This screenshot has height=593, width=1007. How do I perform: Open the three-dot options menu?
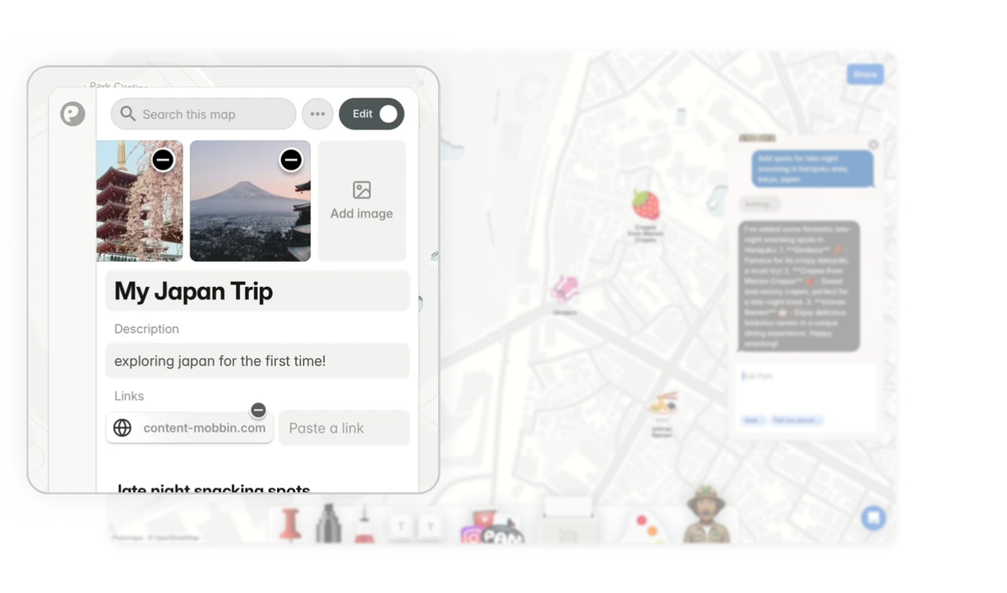pyautogui.click(x=317, y=113)
